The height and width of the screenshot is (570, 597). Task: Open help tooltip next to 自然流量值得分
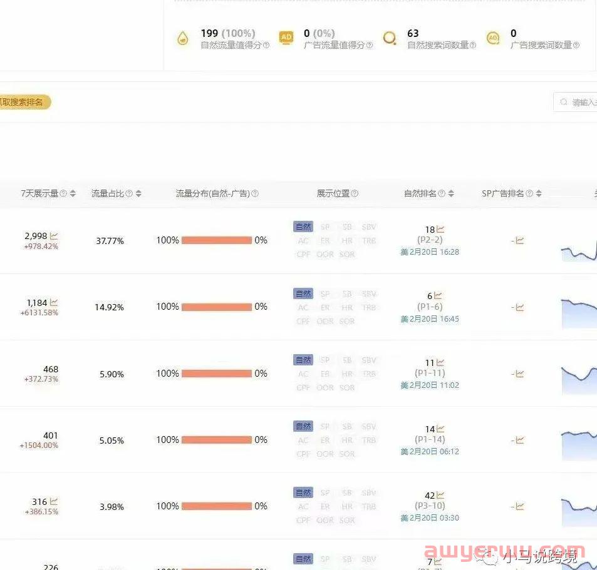coord(266,45)
